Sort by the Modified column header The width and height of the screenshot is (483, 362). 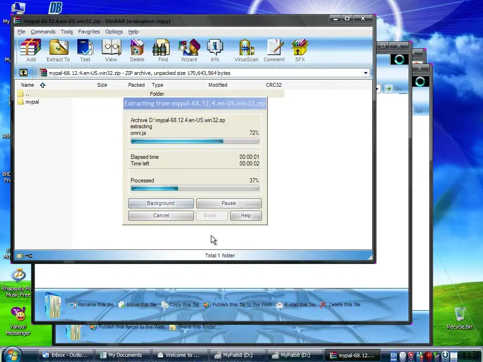click(228, 85)
